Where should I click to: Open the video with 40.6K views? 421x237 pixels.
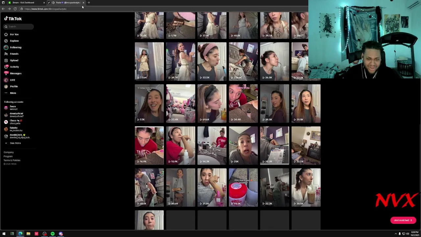click(181, 188)
